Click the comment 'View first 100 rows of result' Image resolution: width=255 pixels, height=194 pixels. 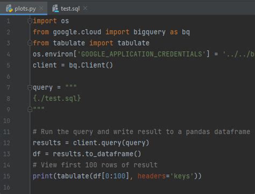pos(99,165)
